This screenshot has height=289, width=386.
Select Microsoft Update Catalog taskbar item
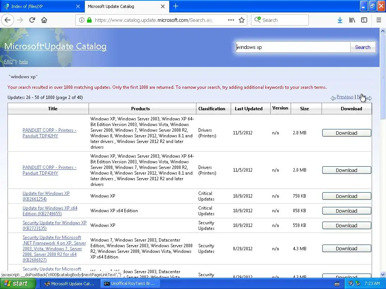tap(70, 284)
